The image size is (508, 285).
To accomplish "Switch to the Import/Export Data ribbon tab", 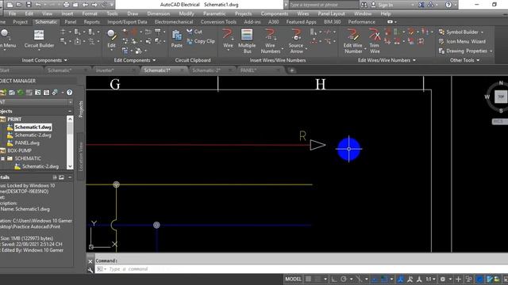I will [127, 22].
